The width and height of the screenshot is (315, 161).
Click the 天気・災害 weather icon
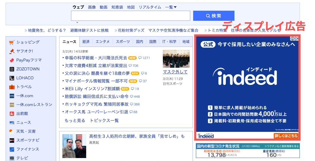pyautogui.click(x=12, y=131)
